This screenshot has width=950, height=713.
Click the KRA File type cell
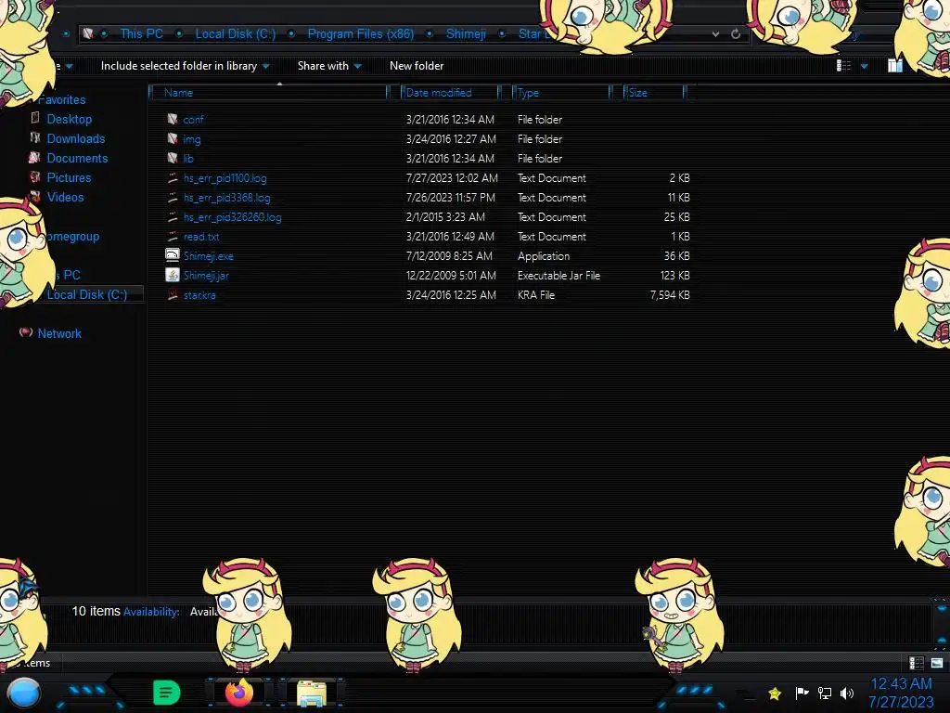pos(535,294)
